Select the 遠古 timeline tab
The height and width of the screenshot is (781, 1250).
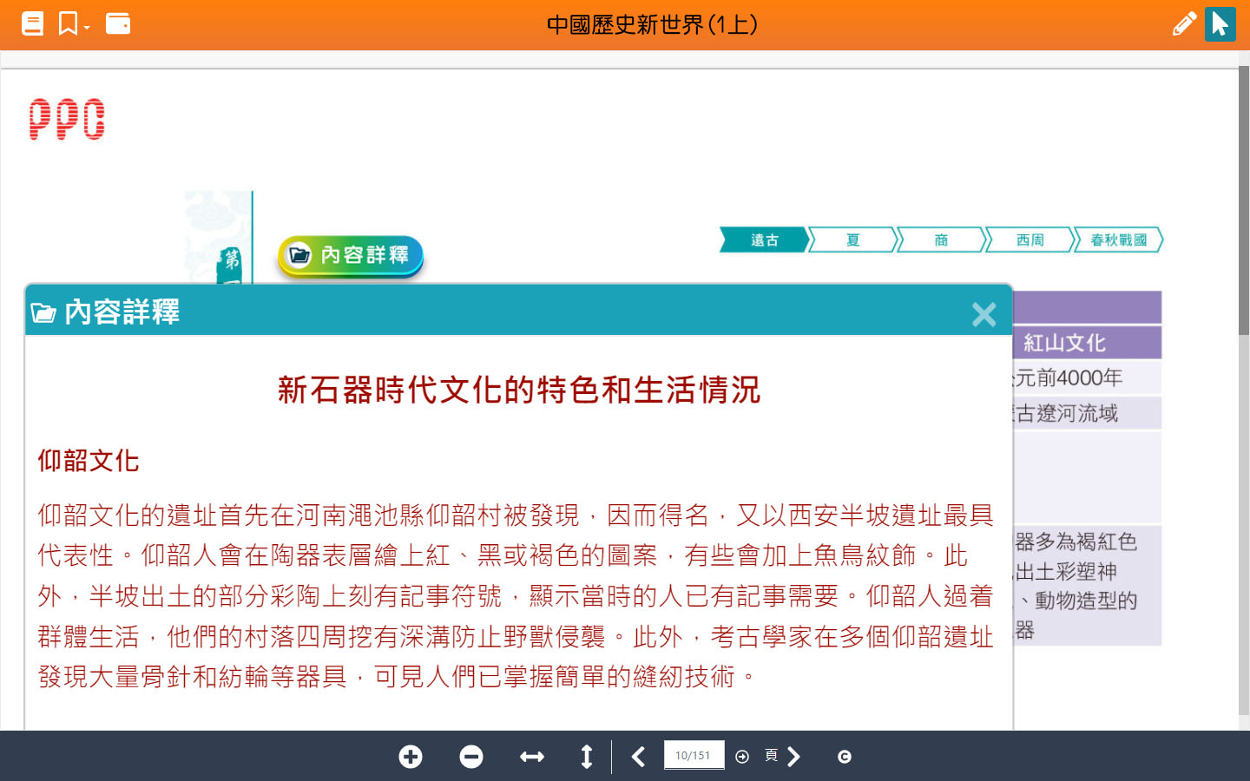pyautogui.click(x=764, y=240)
